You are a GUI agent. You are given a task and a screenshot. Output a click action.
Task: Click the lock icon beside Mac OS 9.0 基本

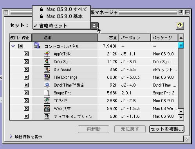[41, 16]
